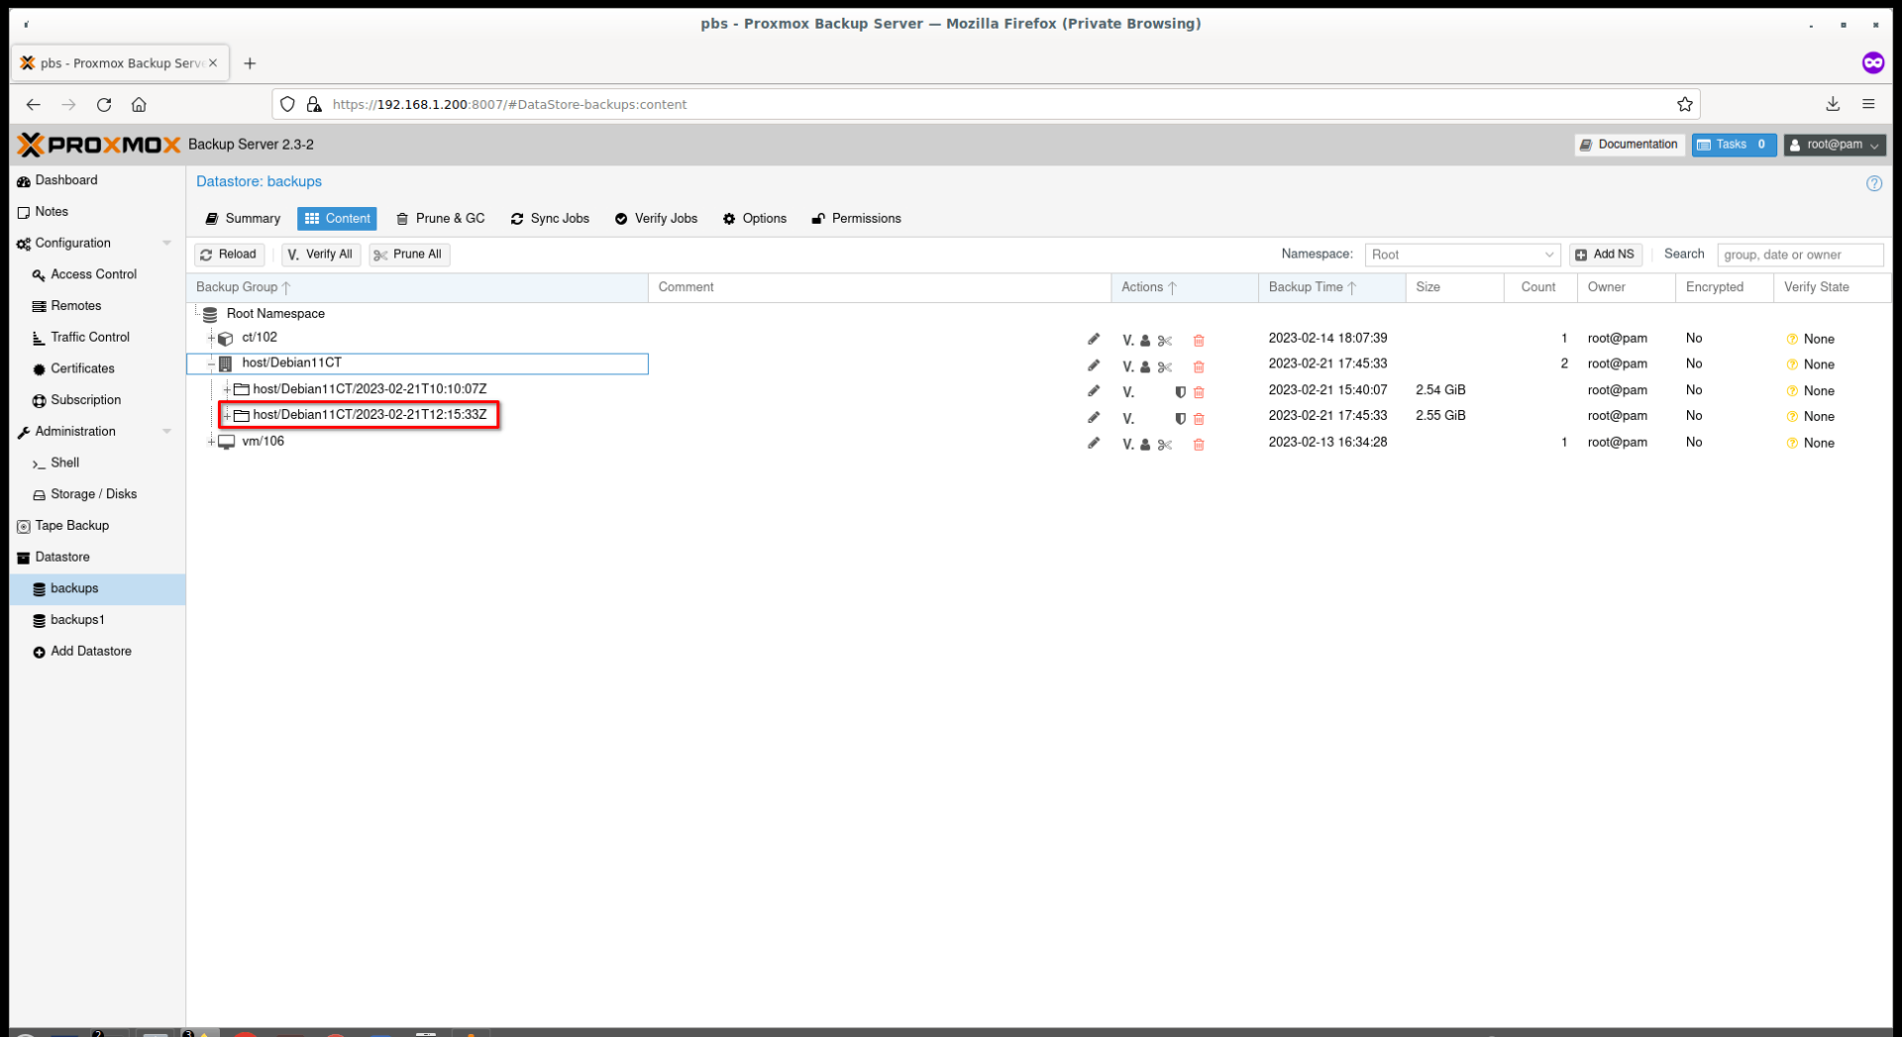
Task: Click the help question mark icon
Action: [1874, 183]
